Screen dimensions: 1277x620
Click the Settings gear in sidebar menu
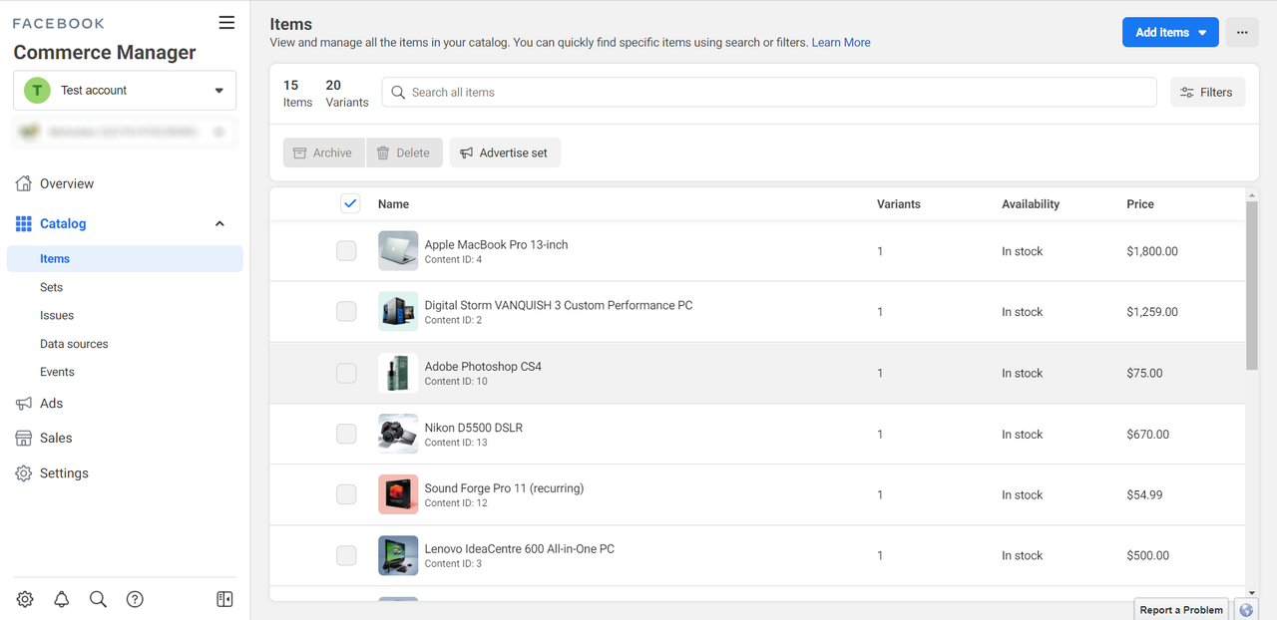(x=24, y=473)
